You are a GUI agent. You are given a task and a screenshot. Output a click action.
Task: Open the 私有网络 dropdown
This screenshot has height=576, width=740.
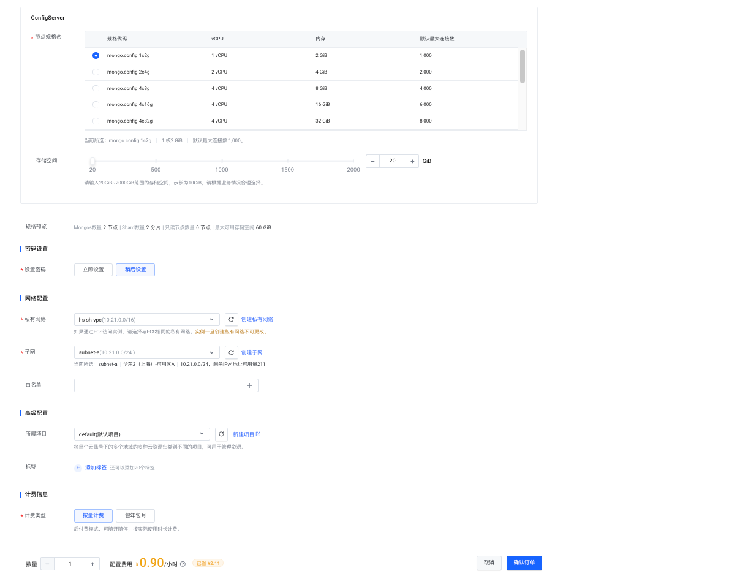tap(146, 319)
